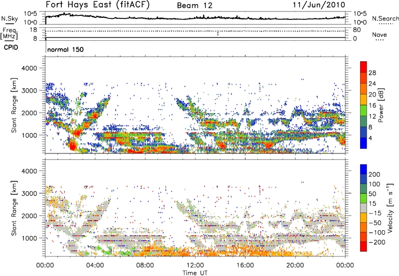Screen dimensions: 399x276
Task: Click the "CPID" label
Action: [11, 47]
